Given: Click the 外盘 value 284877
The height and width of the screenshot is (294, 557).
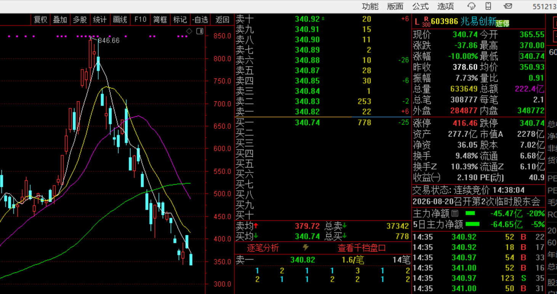Looking at the screenshot, I should point(464,111).
